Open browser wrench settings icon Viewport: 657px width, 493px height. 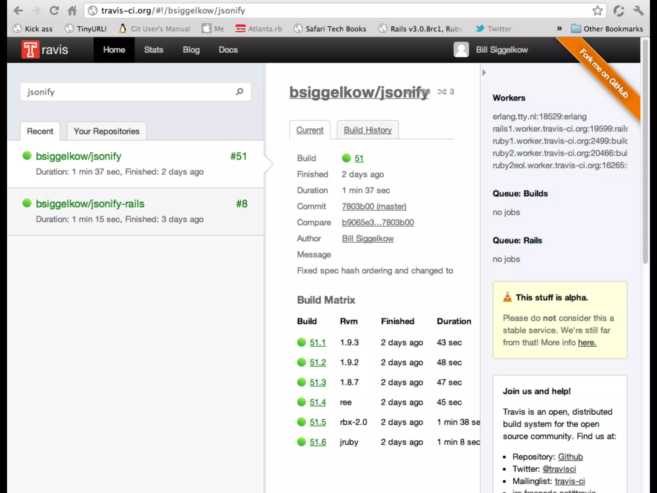pos(638,11)
